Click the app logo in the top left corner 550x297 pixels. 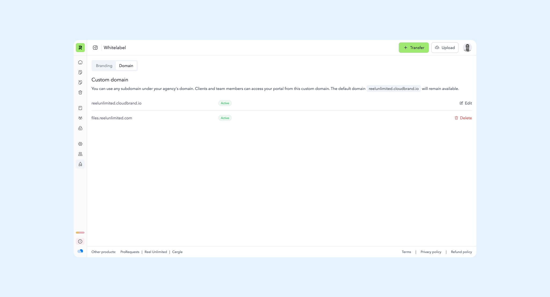click(80, 47)
